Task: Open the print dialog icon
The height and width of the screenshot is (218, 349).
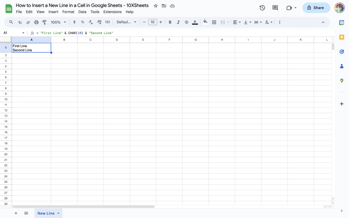Action: pyautogui.click(x=36, y=22)
